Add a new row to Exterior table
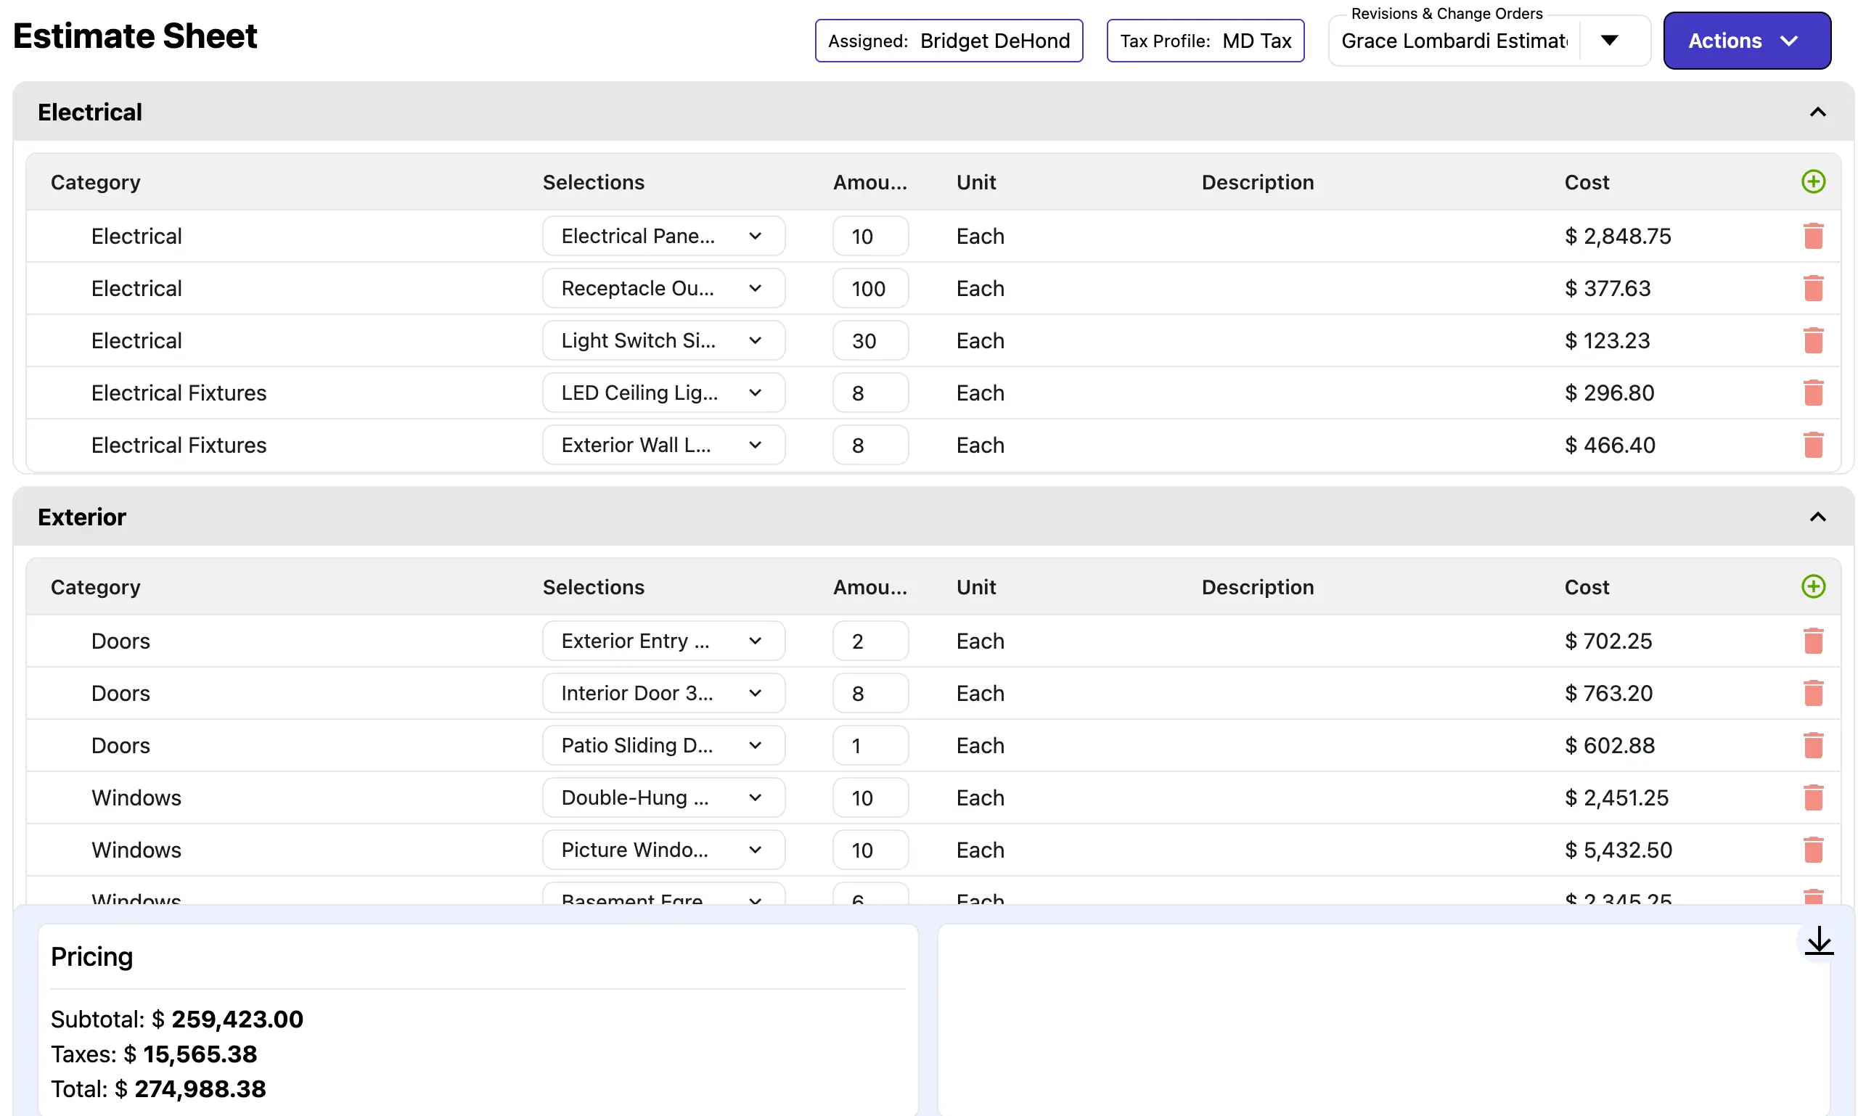Screen dimensions: 1858x1116 tap(1812, 586)
